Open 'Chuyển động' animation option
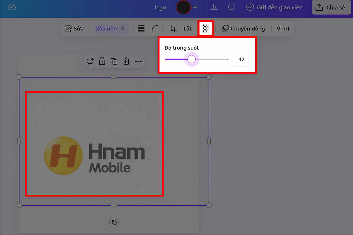 coord(244,29)
